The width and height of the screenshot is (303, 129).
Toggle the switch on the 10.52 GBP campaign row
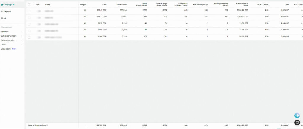[38, 24]
